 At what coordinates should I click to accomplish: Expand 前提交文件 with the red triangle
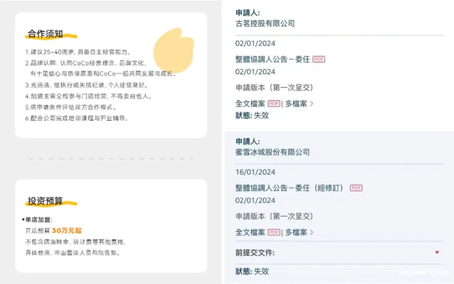click(437, 252)
